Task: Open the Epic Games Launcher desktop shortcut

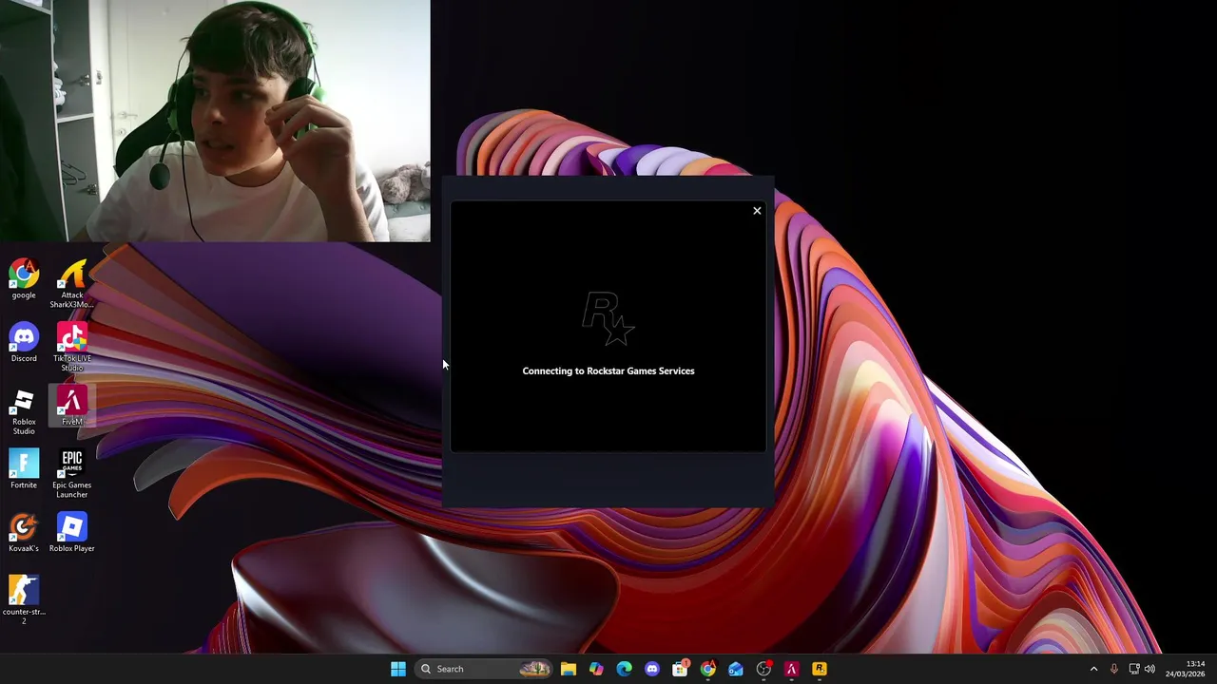Action: coord(72,474)
